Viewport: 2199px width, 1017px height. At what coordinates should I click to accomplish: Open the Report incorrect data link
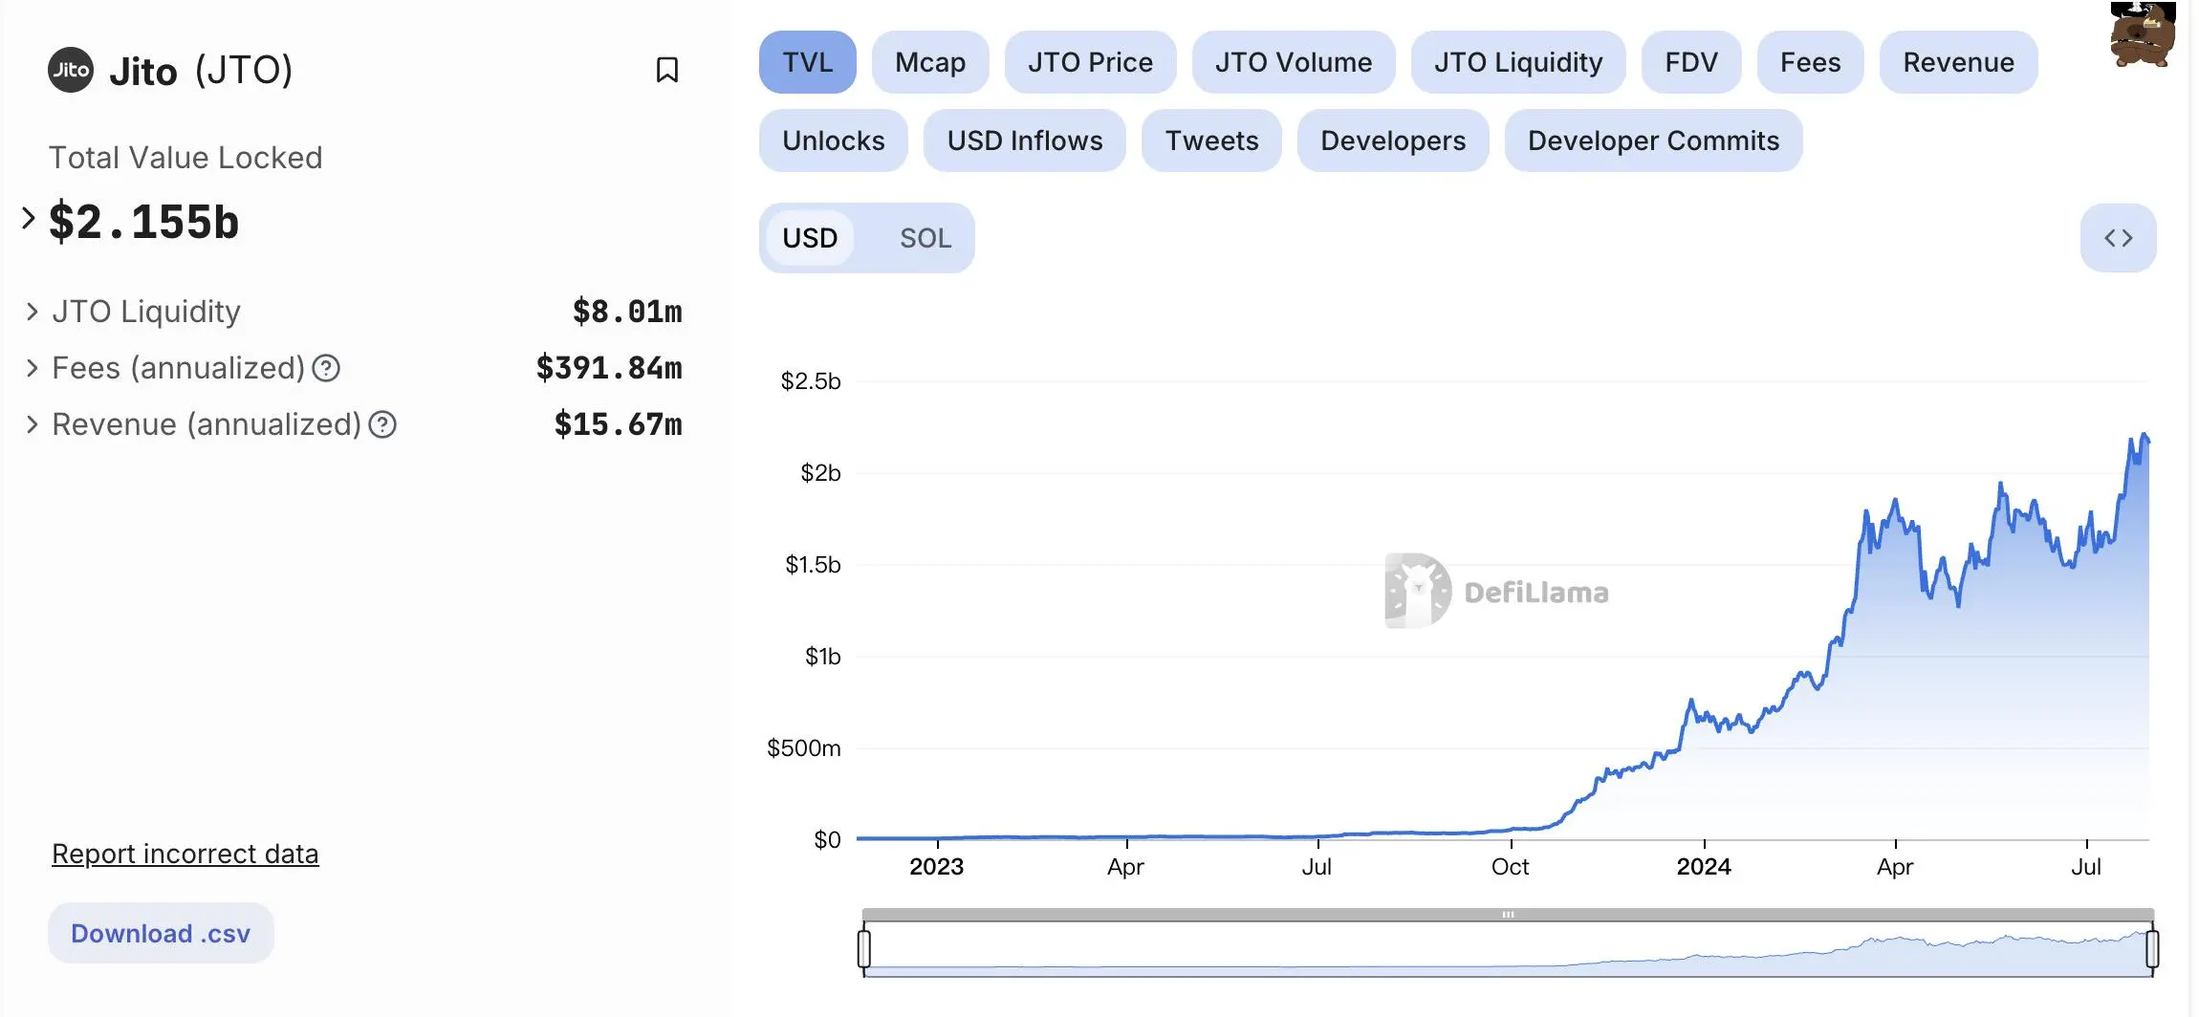point(185,854)
